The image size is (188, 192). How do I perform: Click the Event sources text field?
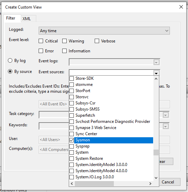(111, 73)
